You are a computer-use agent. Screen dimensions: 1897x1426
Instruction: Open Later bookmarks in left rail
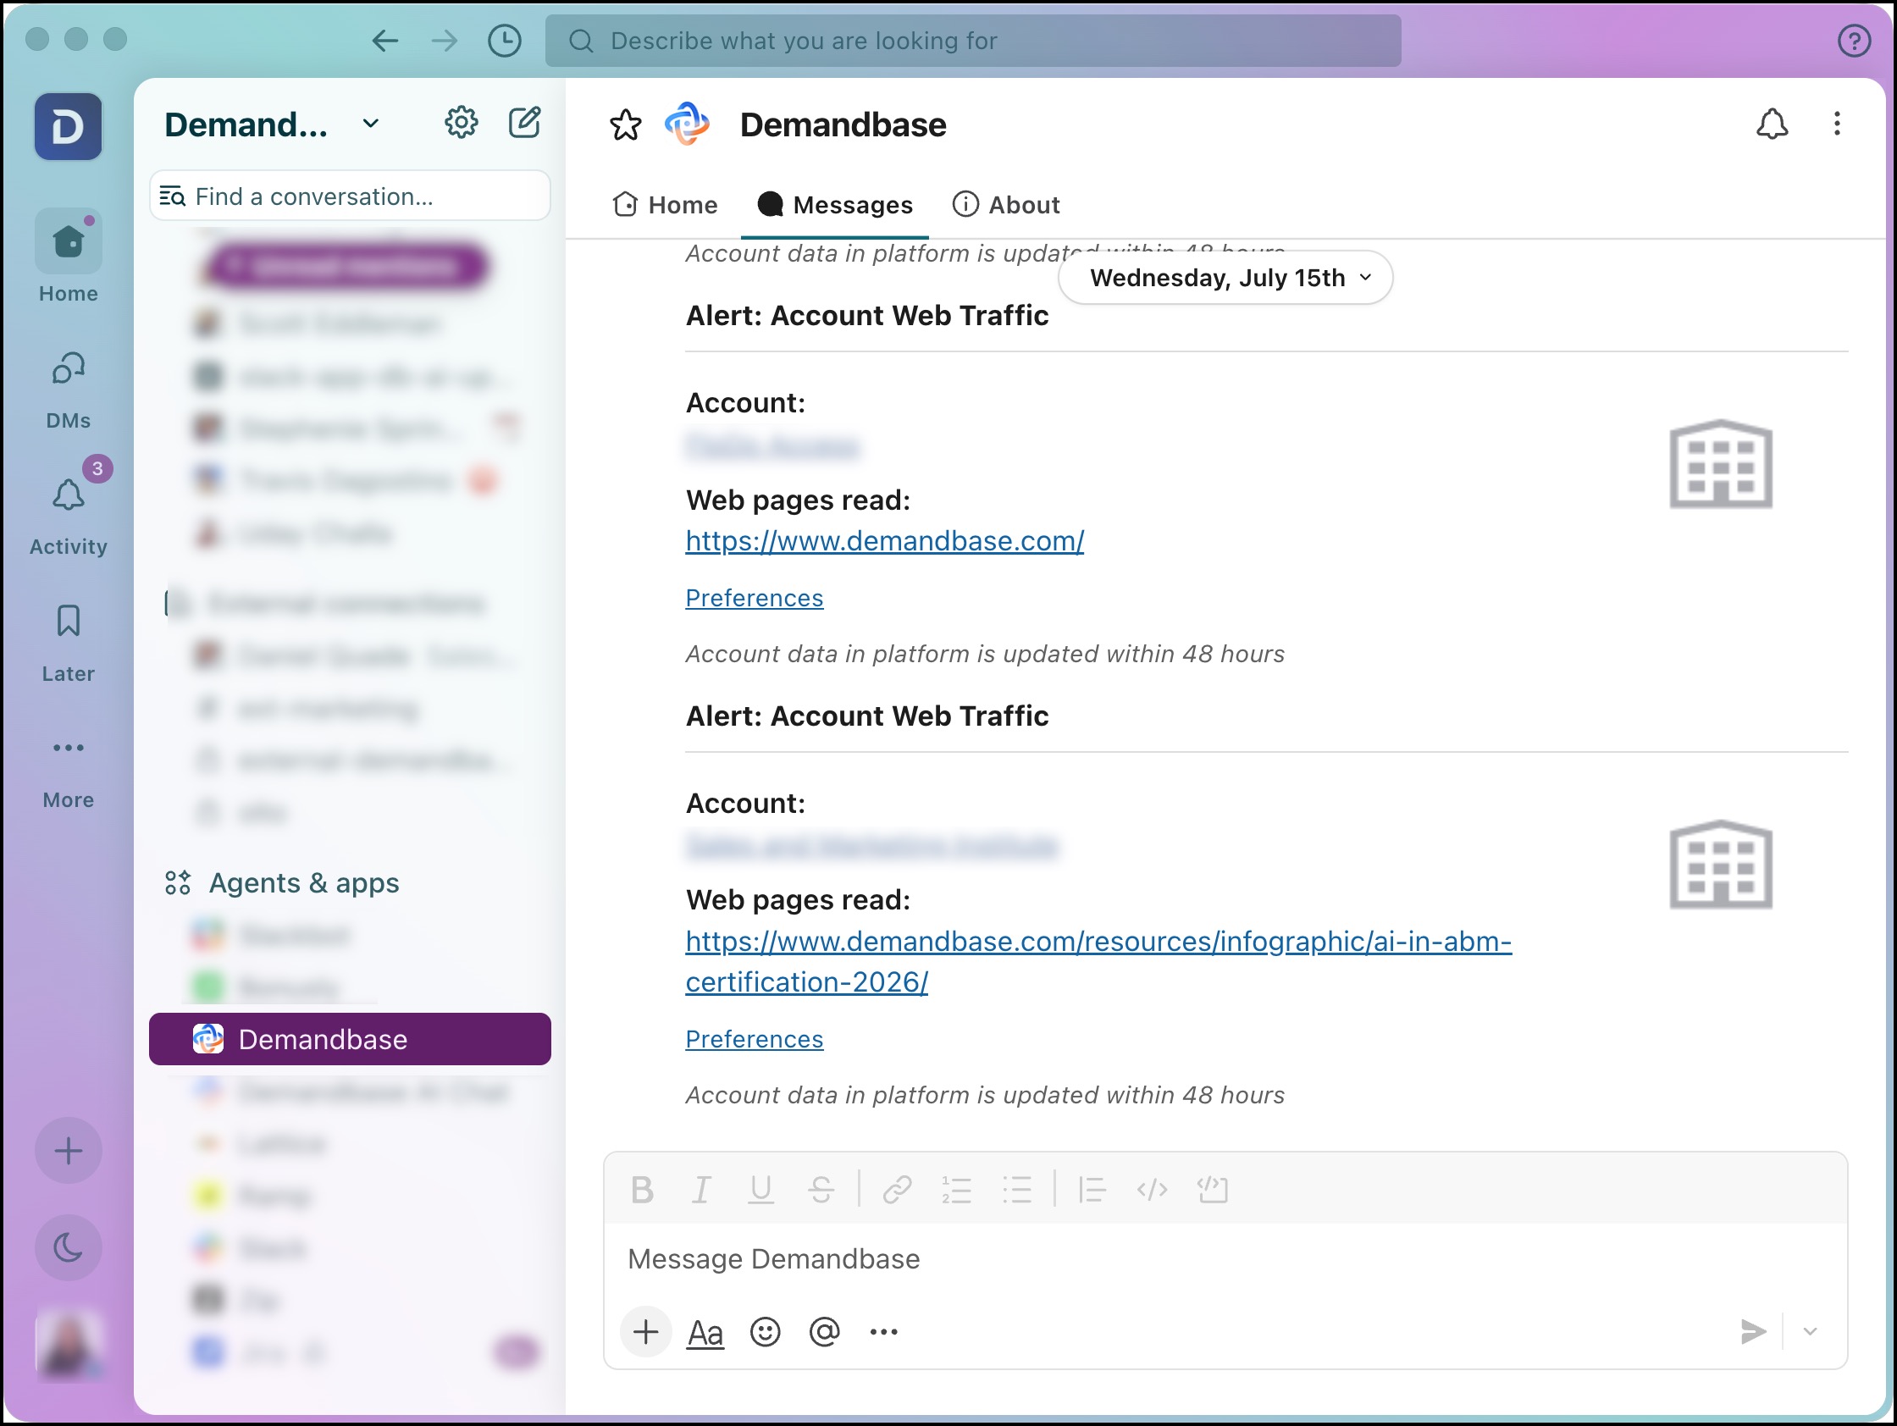coord(69,643)
